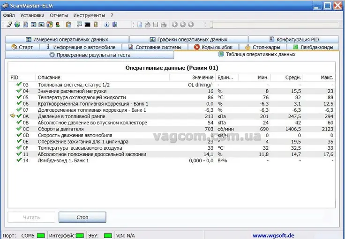Select Таблица оперативных данных tab
The height and width of the screenshot is (239, 345).
pos(257,54)
